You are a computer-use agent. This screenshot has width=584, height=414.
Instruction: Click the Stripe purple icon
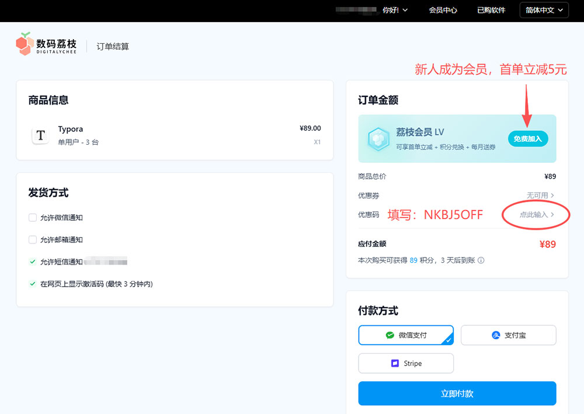click(395, 363)
